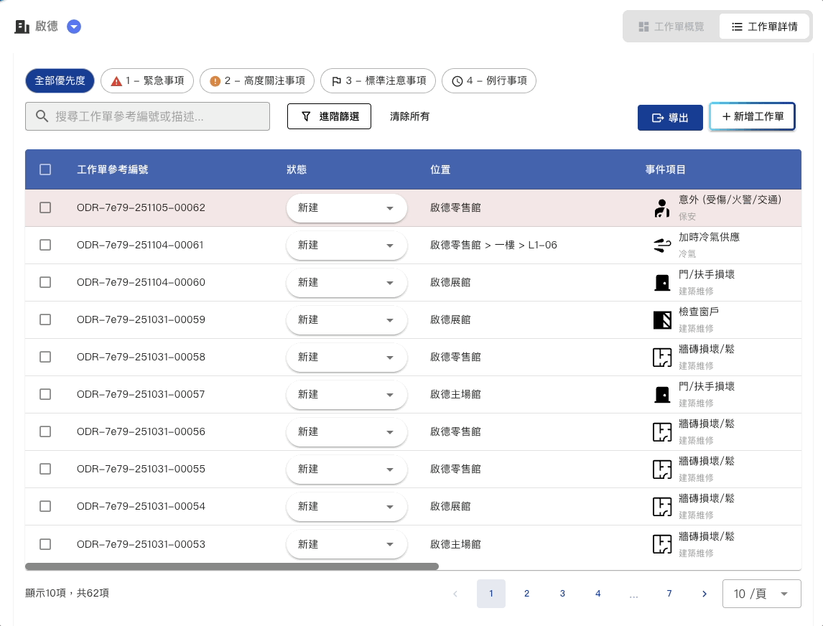The image size is (823, 626).
Task: Click the orange exclamation icon for 高度關注事項
Action: (215, 80)
